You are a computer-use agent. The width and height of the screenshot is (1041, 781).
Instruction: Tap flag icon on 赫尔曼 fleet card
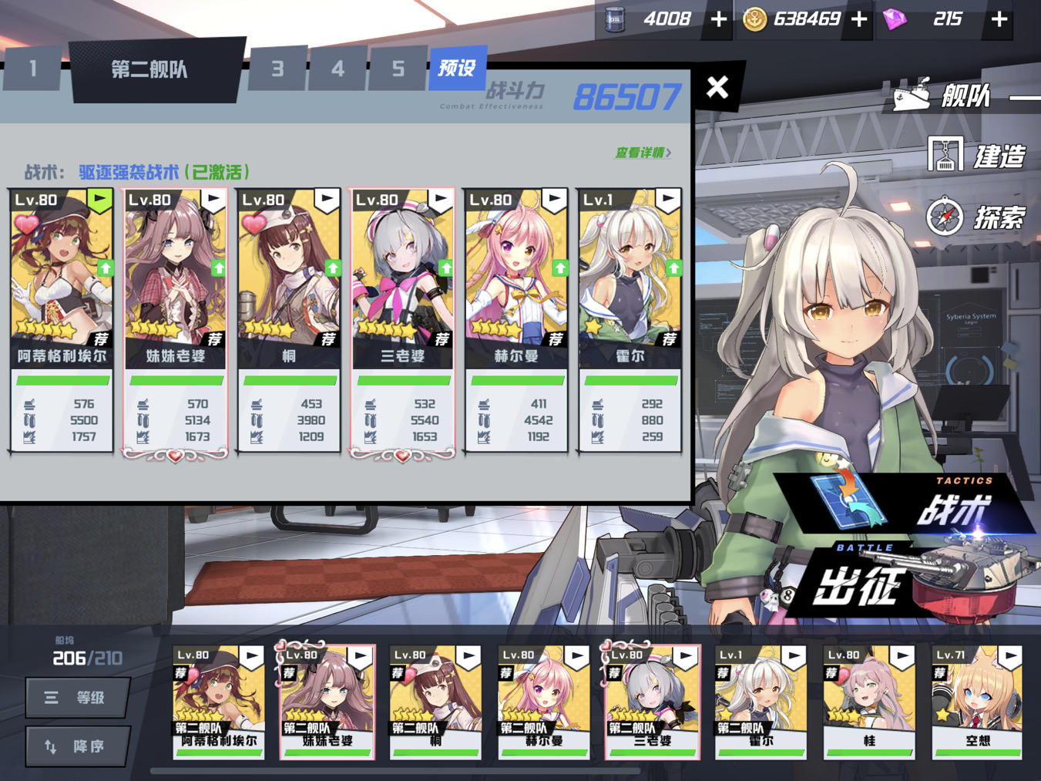554,200
